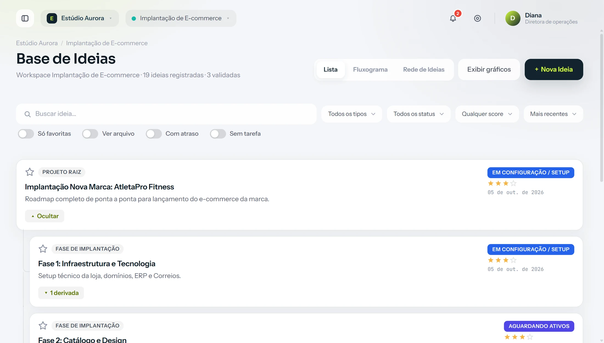Open Qualquer score filter
Screen dimensions: 604x343
coord(487,114)
